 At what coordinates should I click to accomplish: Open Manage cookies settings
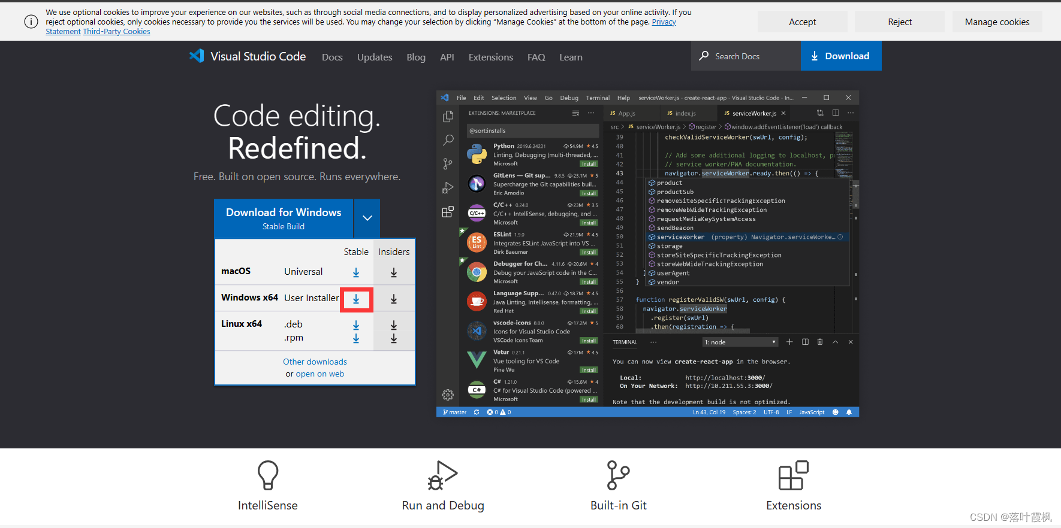click(997, 22)
